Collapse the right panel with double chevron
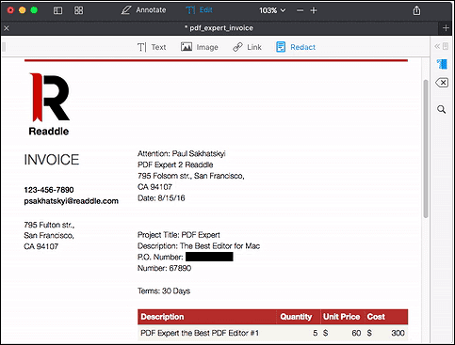The width and height of the screenshot is (455, 345). tap(437, 47)
